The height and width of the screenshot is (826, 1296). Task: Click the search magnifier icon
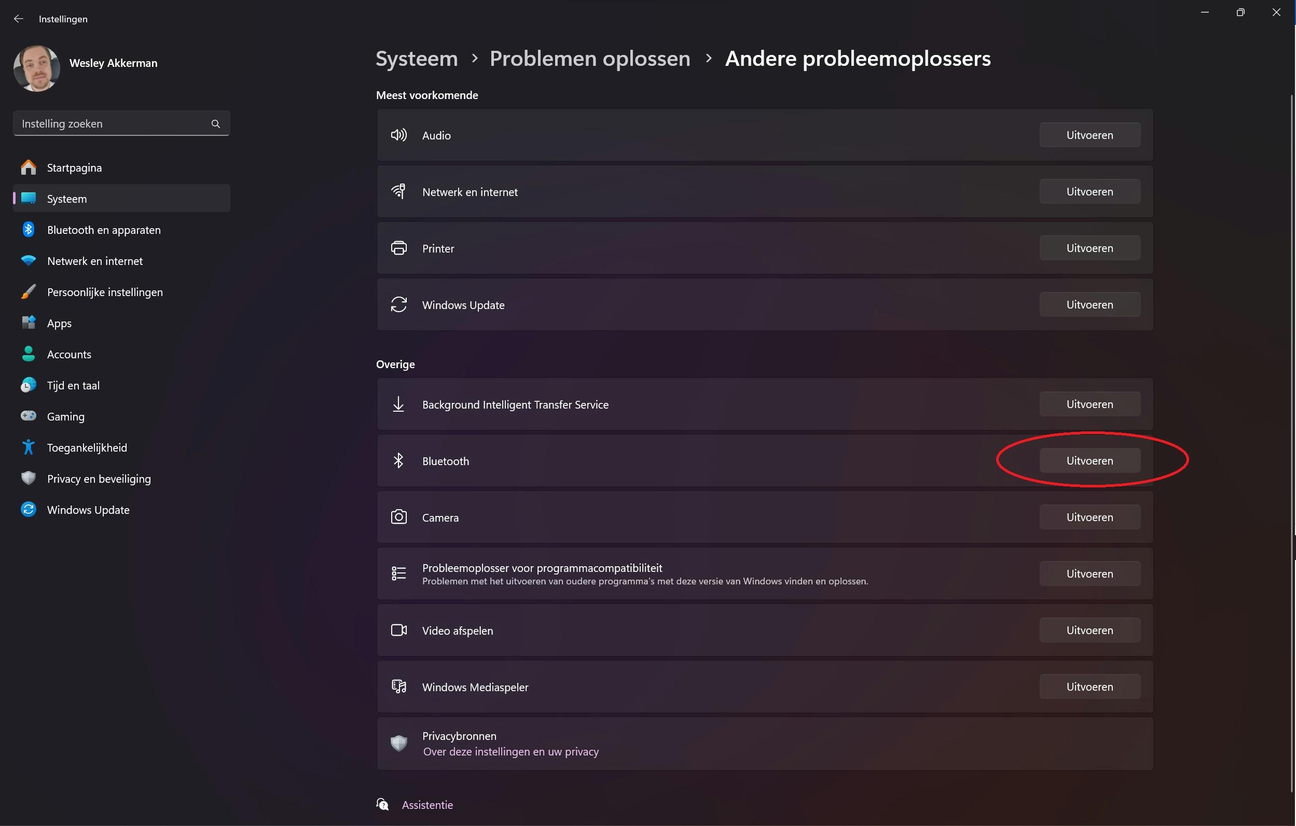click(216, 124)
